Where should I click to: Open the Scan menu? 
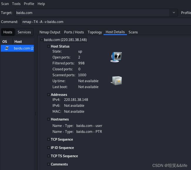[x=5, y=4]
